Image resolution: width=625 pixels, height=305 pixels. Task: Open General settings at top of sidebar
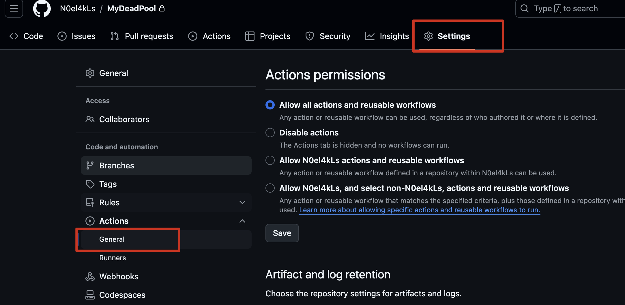coord(166,73)
